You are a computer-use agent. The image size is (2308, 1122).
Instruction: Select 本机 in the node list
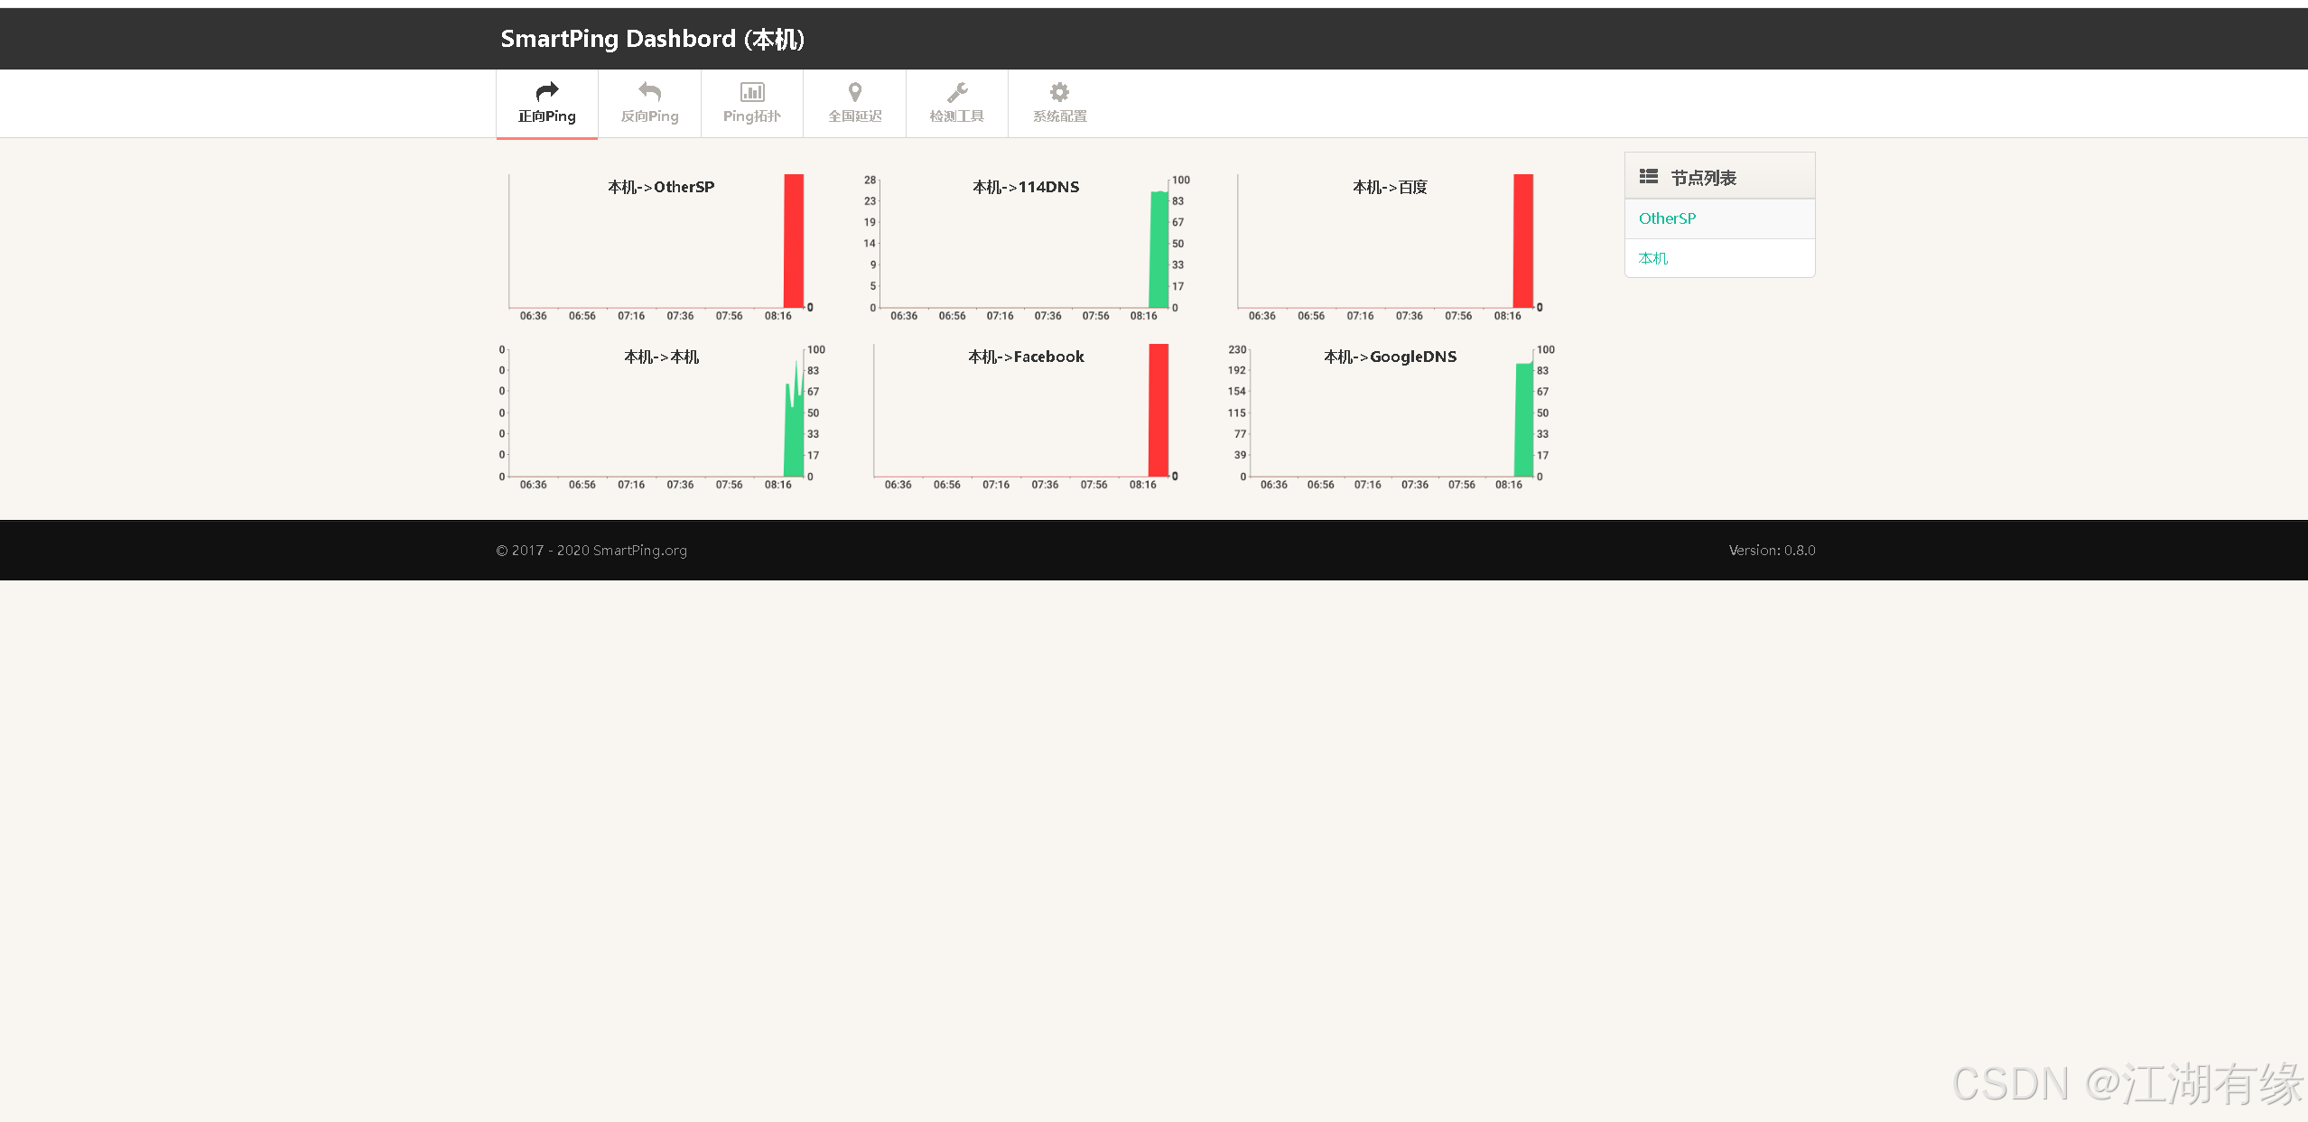(x=1652, y=258)
